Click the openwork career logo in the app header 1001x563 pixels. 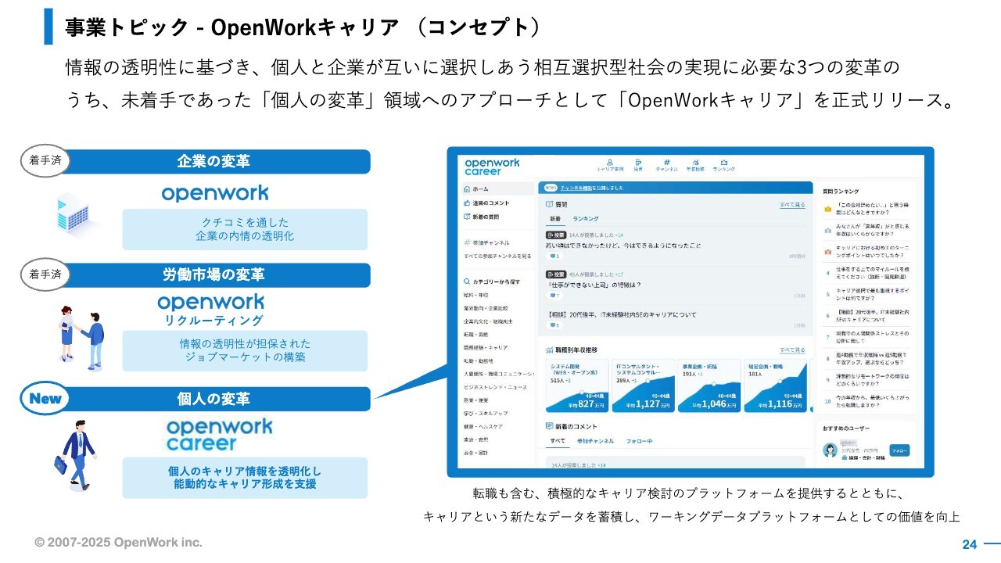point(491,167)
